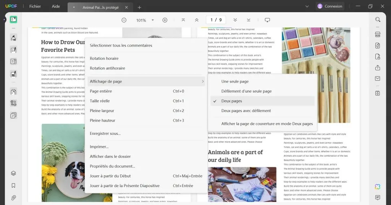Close the Animal Pai...ls protégé tab
391x205 pixels.
click(x=126, y=8)
